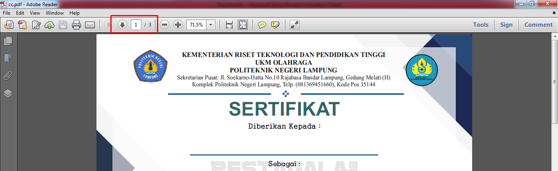The width and height of the screenshot is (558, 171).
Task: Zoom in with the plus button
Action: click(178, 25)
